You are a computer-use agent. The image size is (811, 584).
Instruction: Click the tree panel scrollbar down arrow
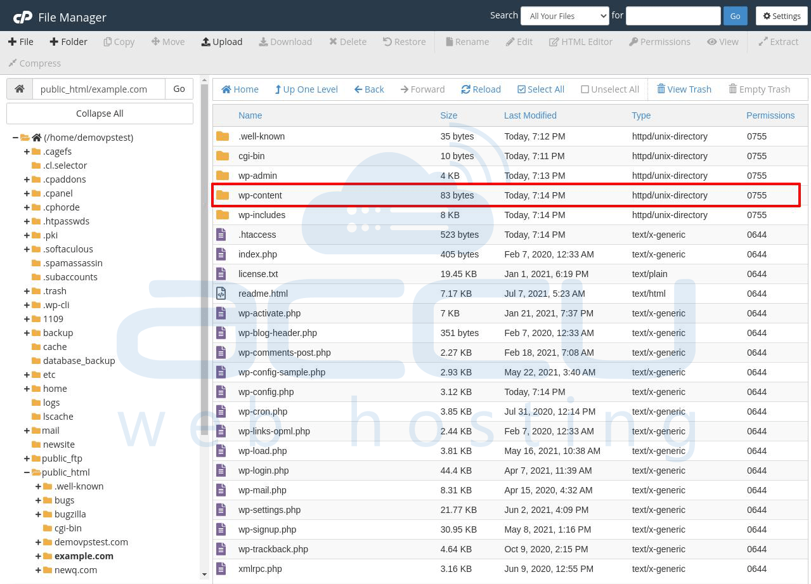(x=204, y=574)
